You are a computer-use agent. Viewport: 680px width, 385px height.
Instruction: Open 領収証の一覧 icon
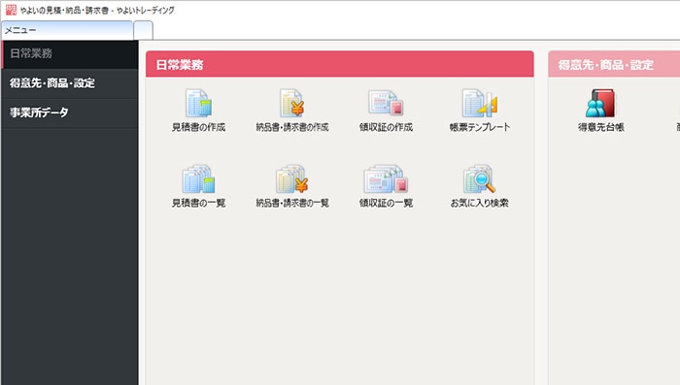tap(386, 178)
